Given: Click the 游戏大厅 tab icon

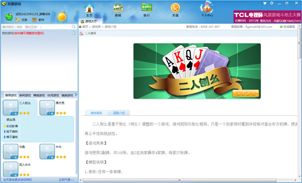Looking at the screenshot, I should tap(82, 21).
